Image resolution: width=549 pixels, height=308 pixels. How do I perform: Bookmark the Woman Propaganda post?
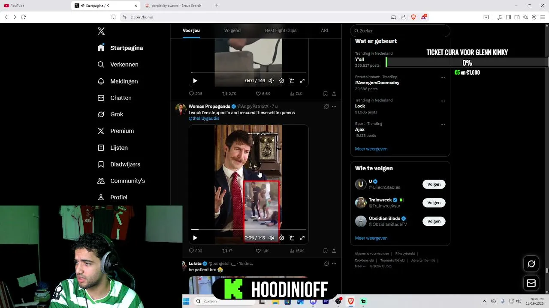pos(326,251)
